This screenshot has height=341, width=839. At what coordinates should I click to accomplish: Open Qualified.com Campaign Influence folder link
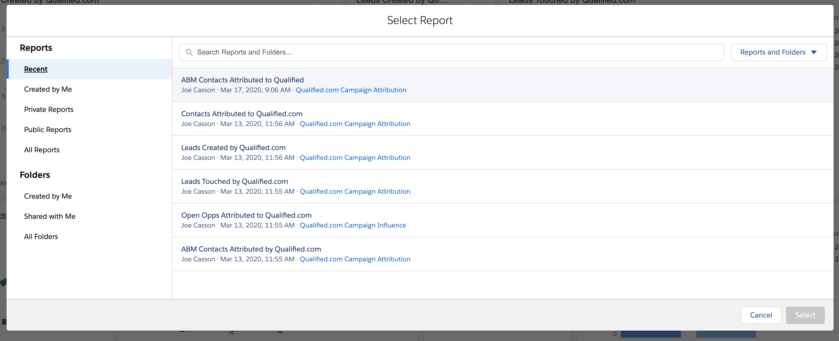pos(353,225)
